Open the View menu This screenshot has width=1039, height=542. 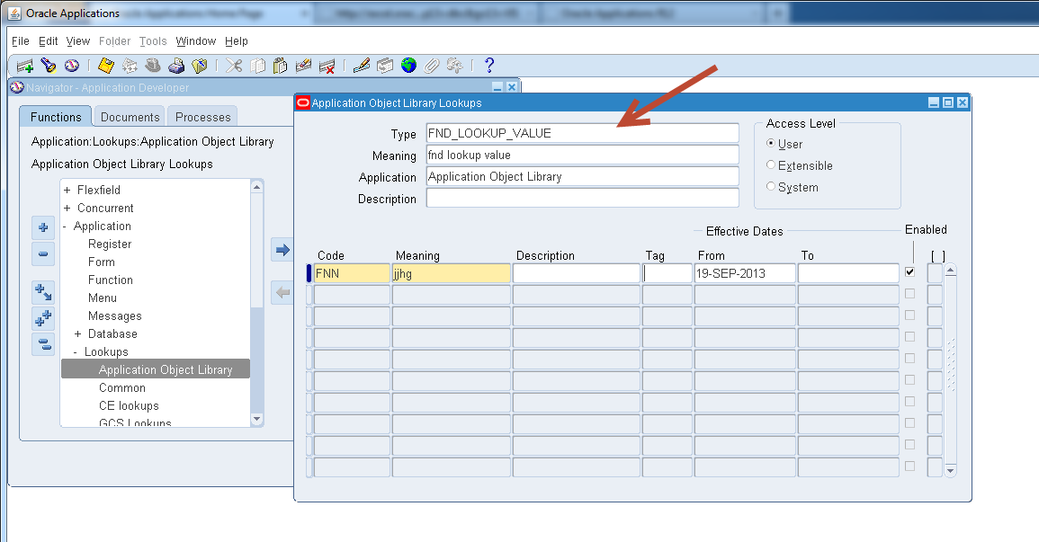(x=78, y=41)
